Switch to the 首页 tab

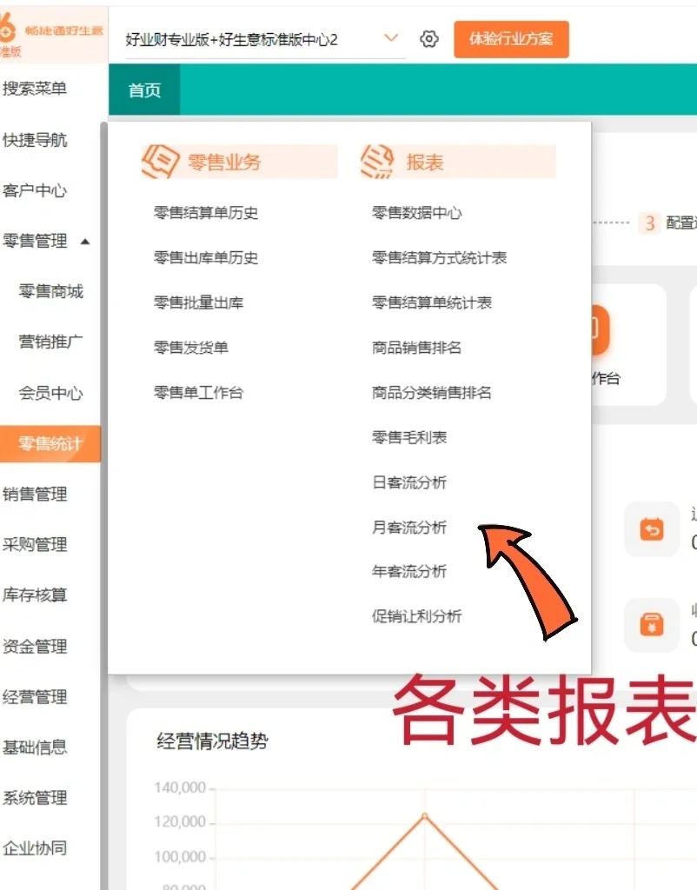(143, 90)
